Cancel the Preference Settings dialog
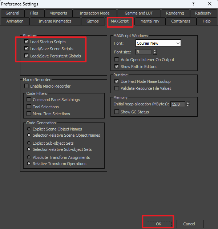The width and height of the screenshot is (218, 229). [x=189, y=224]
